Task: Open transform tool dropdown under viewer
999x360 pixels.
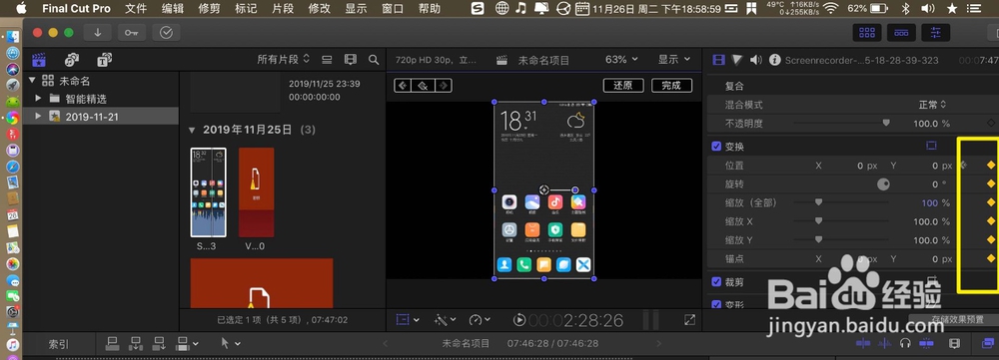Action: [408, 320]
